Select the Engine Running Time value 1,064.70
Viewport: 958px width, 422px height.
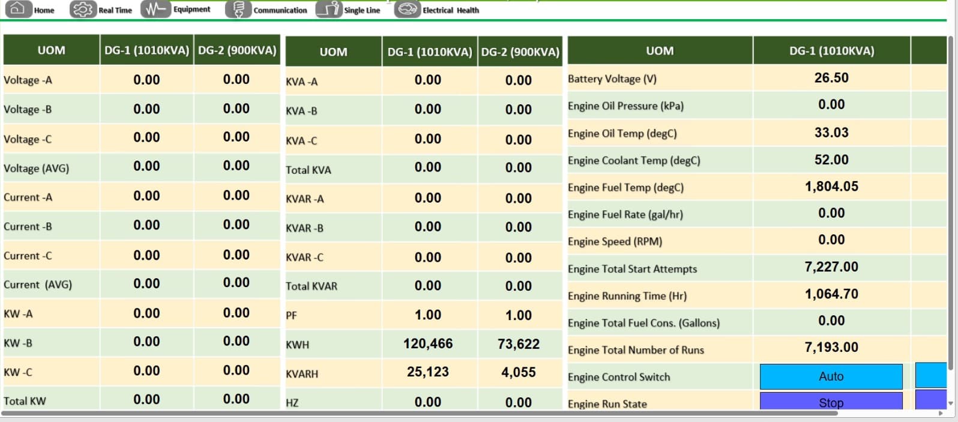831,294
